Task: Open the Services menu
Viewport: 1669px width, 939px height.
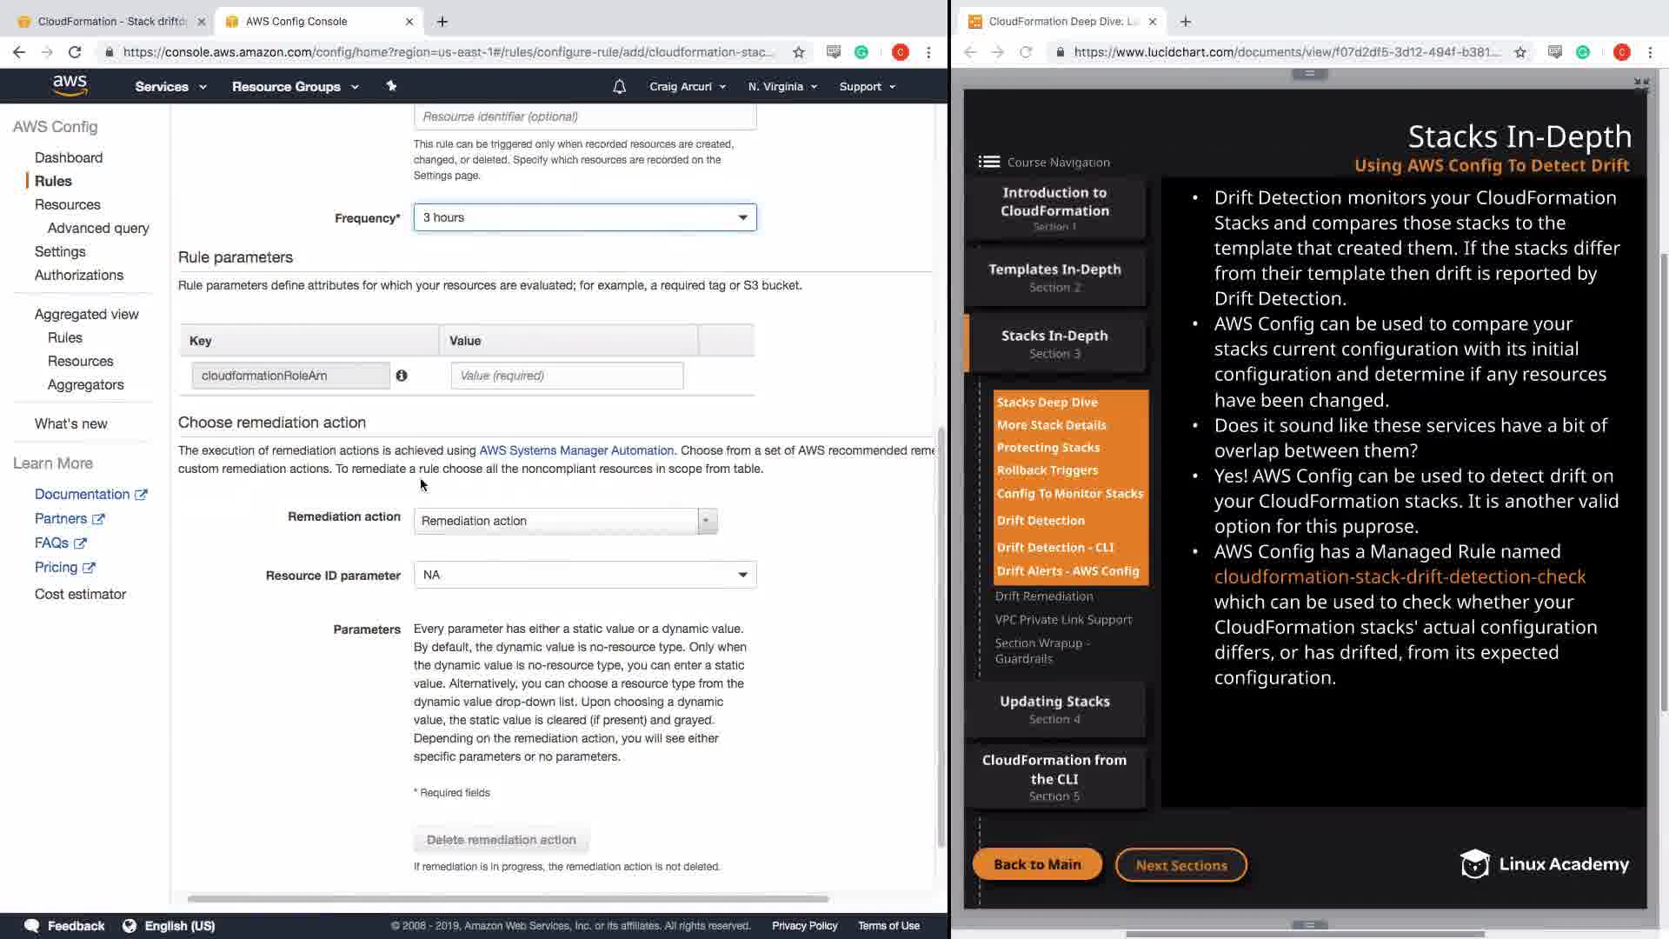Action: point(170,86)
